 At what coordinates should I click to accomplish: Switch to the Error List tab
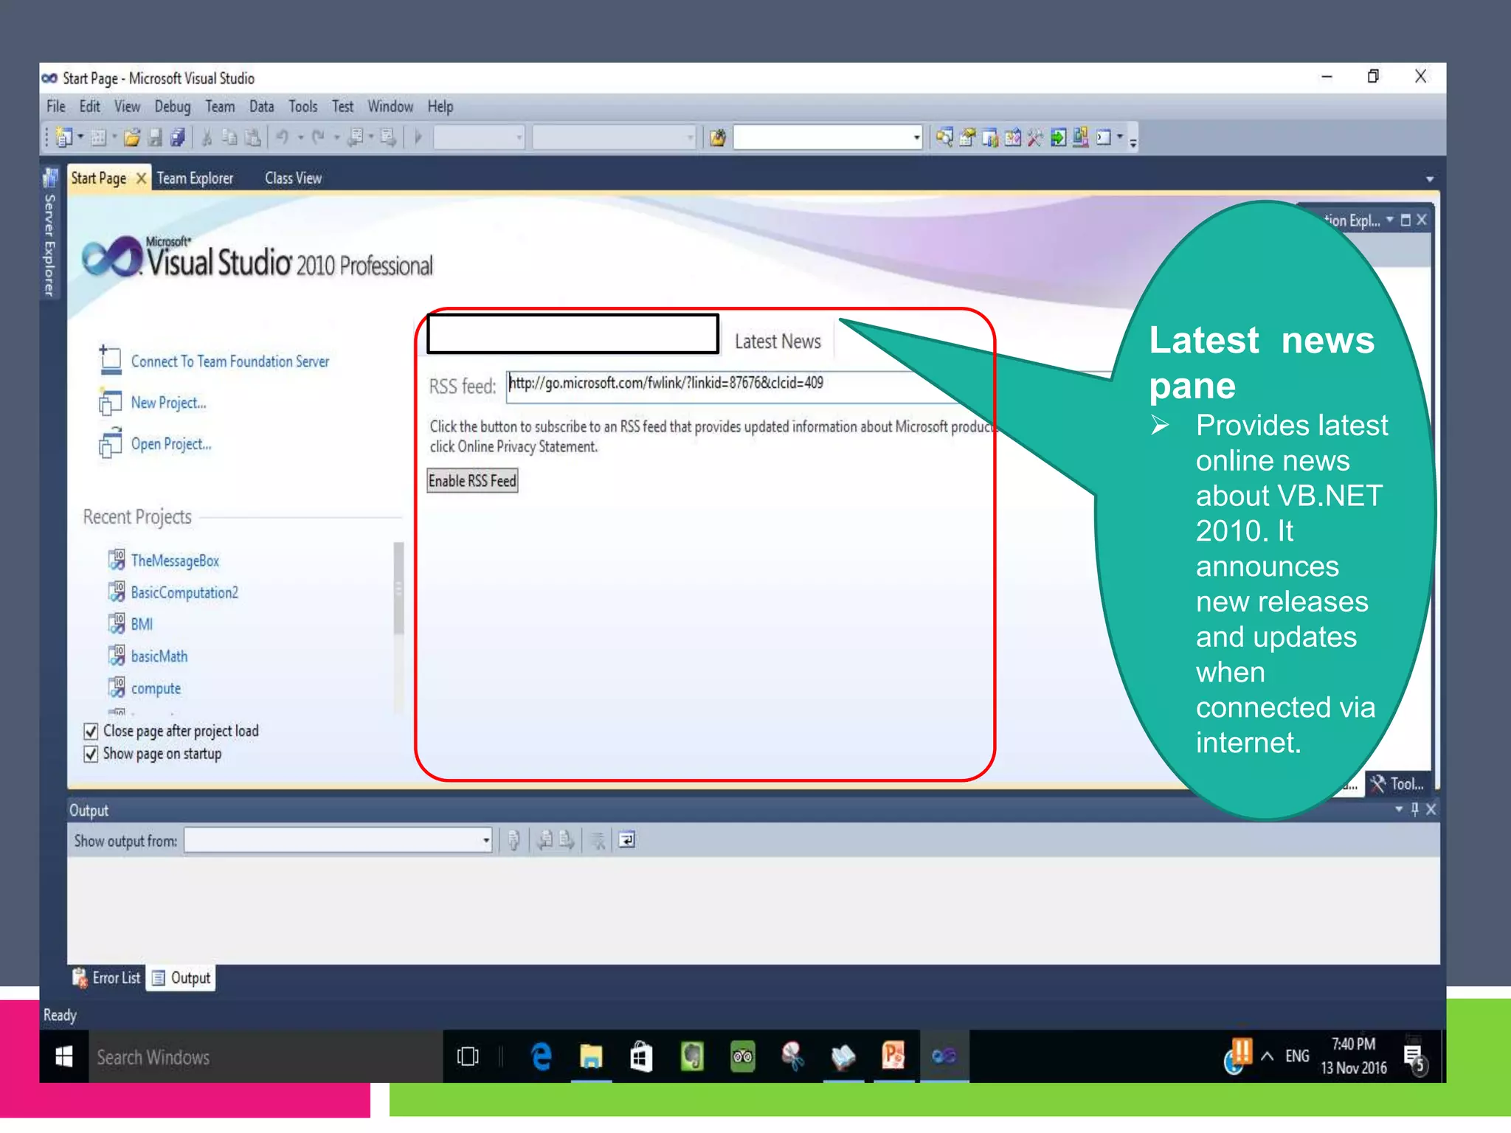tap(106, 978)
